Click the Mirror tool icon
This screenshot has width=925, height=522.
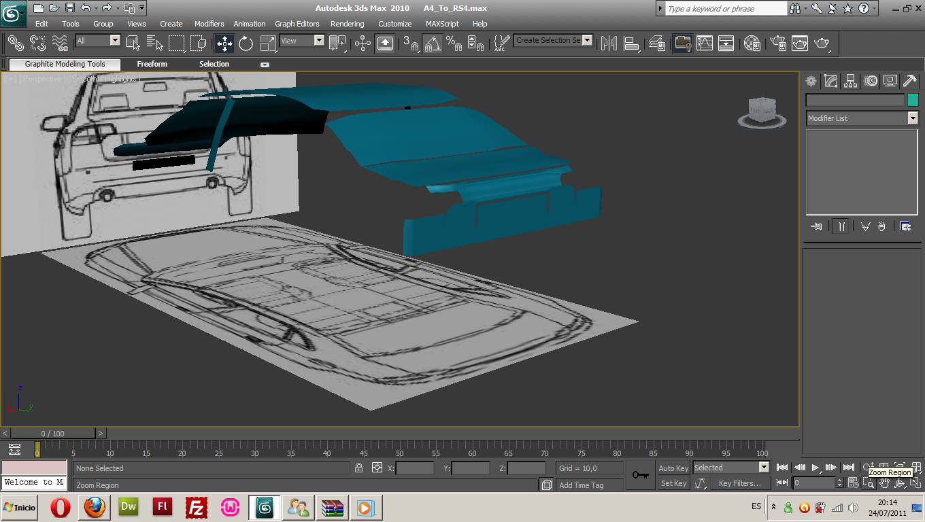click(608, 43)
